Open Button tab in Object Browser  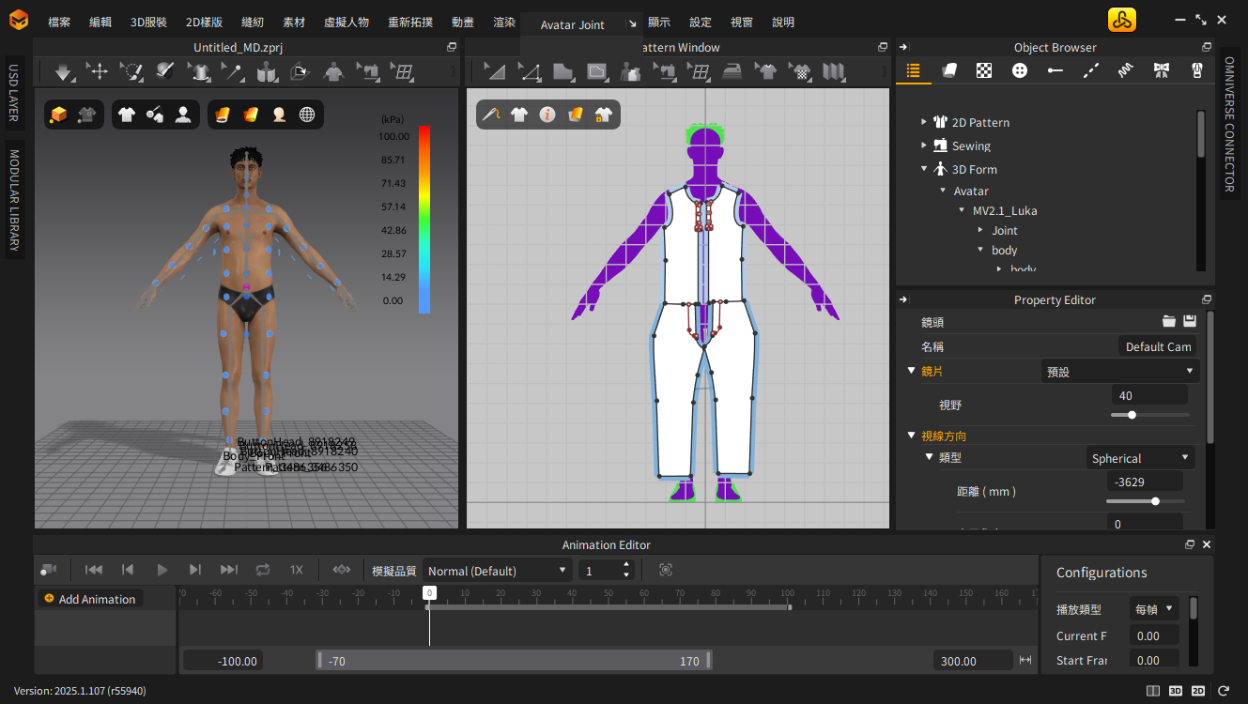[x=1020, y=70]
